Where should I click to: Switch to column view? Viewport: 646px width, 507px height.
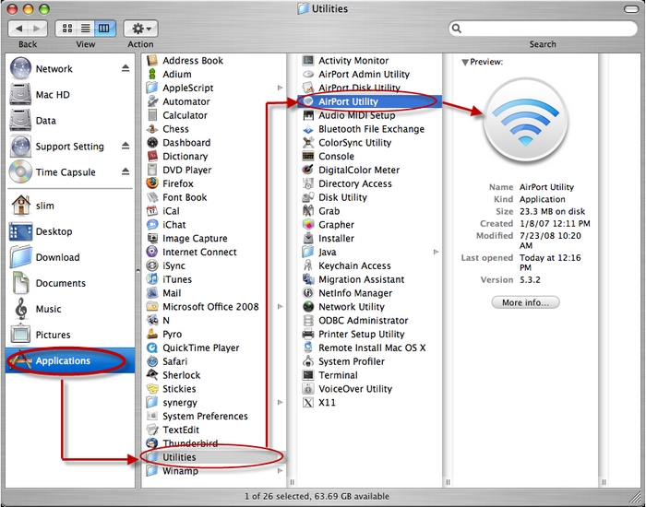pyautogui.click(x=105, y=29)
